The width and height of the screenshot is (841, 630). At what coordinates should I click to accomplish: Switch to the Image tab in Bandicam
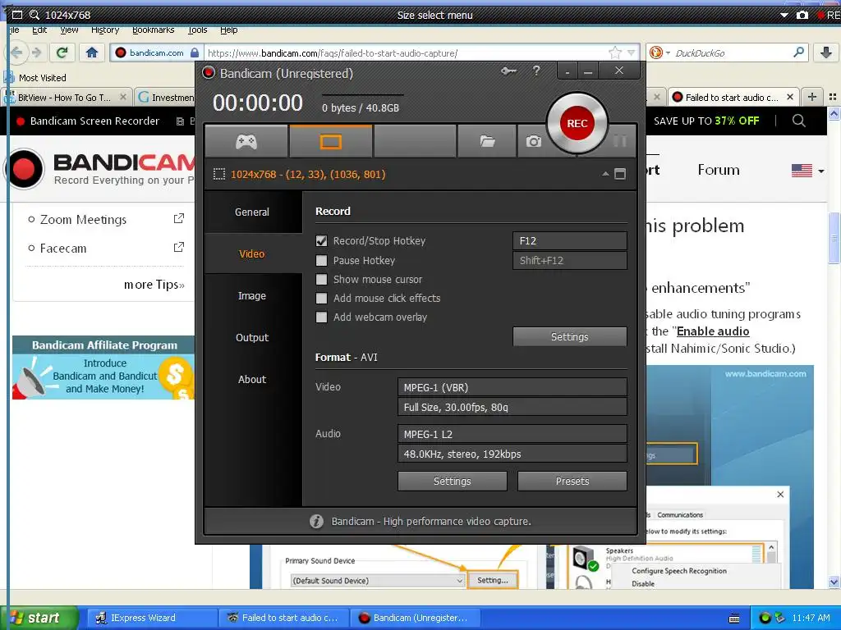252,295
